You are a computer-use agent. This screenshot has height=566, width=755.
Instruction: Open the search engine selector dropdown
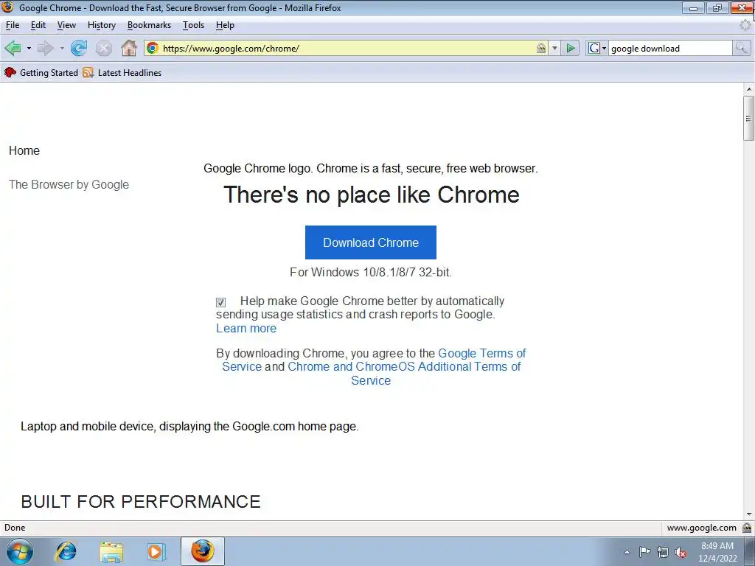click(597, 48)
